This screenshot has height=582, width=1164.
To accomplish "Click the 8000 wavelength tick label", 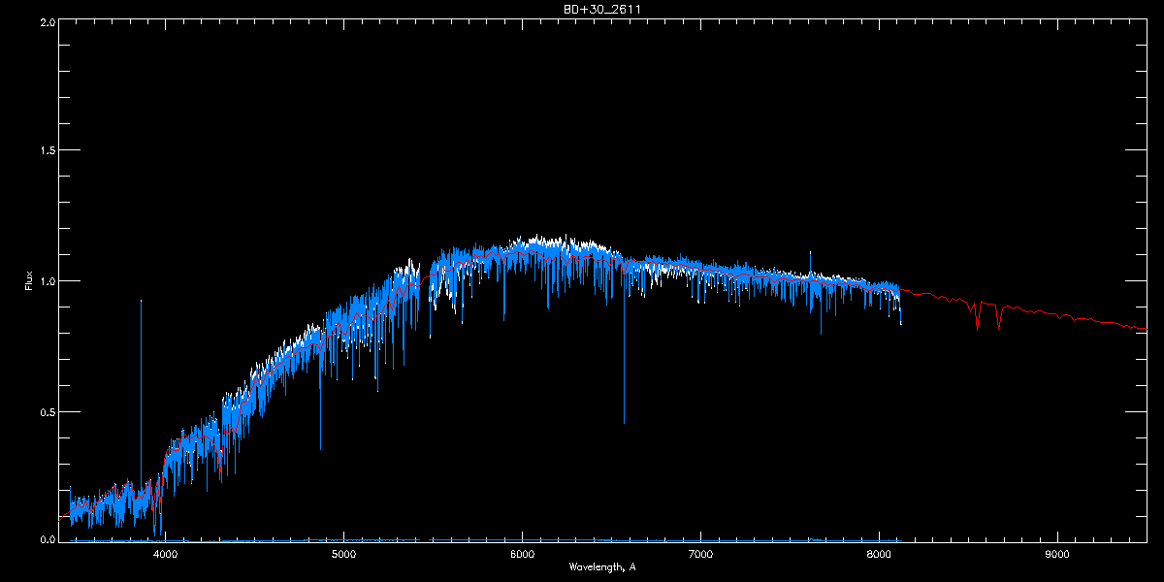I will (x=879, y=555).
